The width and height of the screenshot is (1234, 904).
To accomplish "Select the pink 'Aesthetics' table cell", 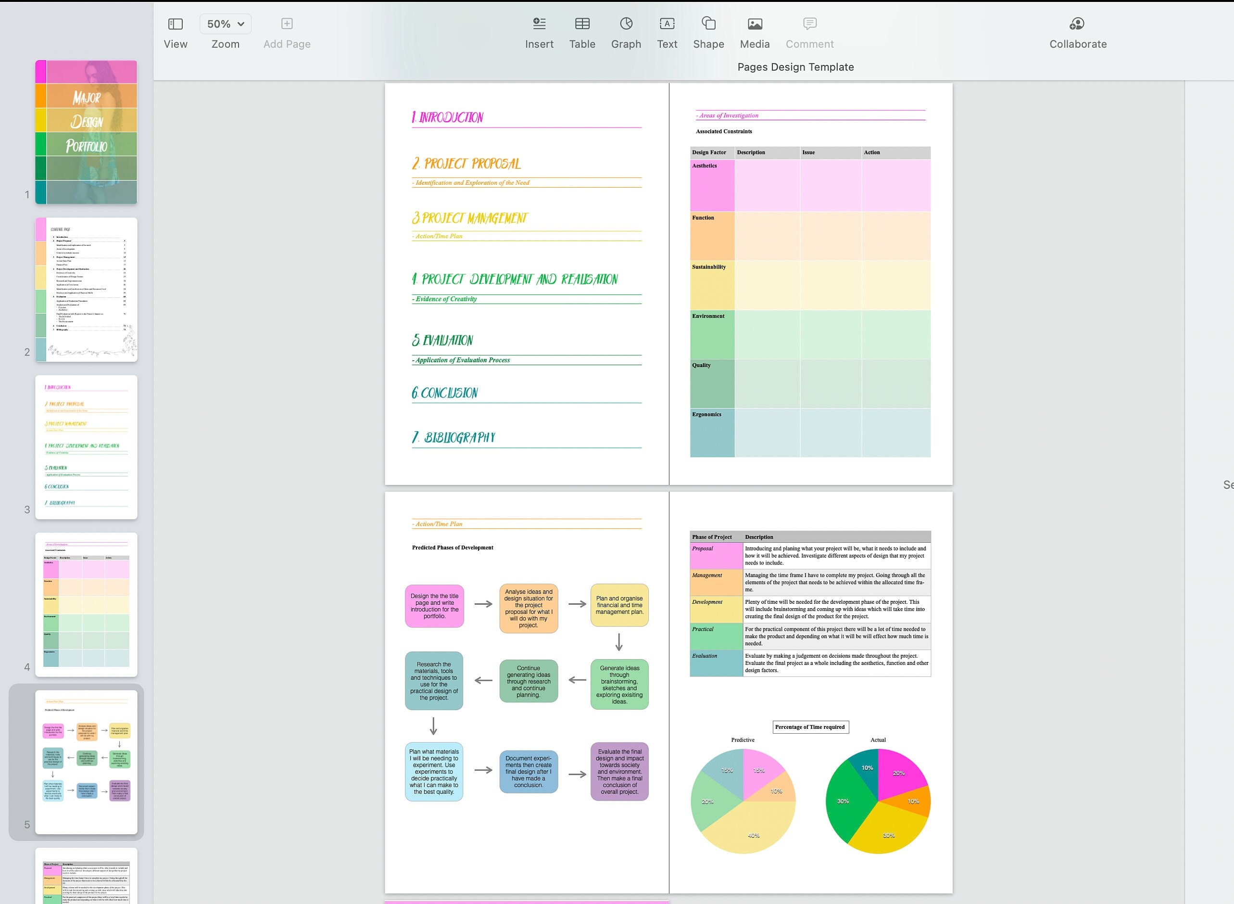I will coord(712,186).
